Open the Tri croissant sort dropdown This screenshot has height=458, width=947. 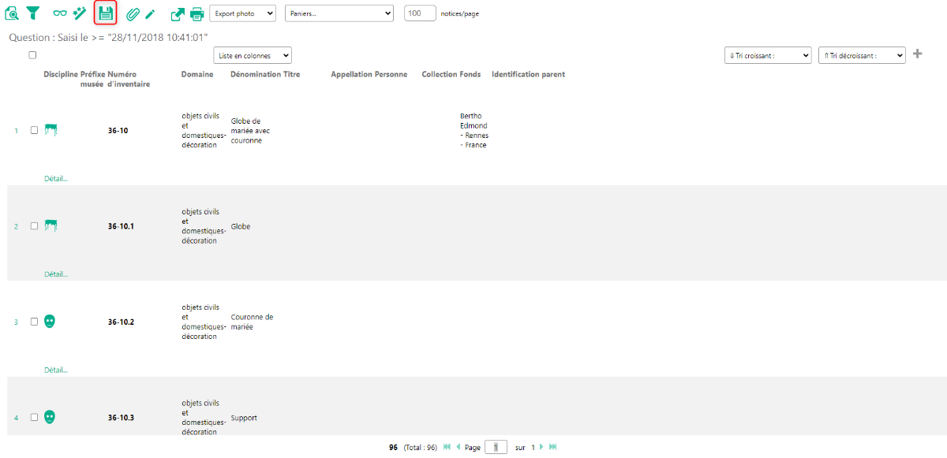coord(767,55)
